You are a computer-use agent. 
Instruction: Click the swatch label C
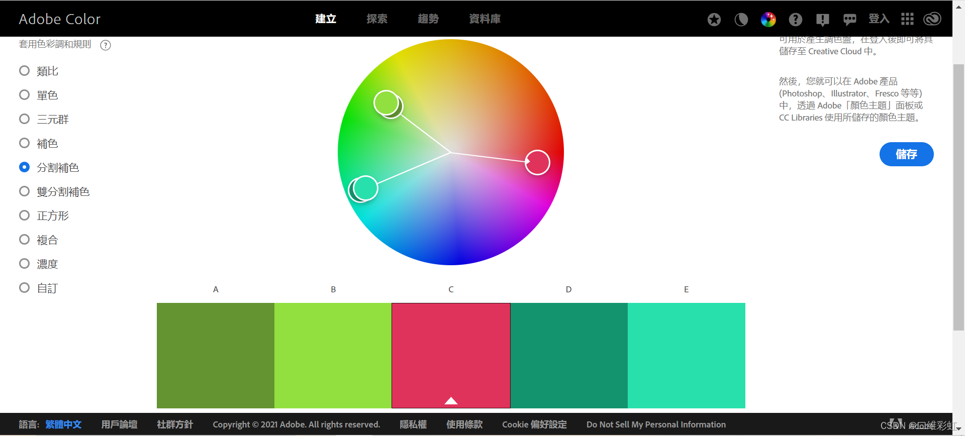(x=451, y=289)
